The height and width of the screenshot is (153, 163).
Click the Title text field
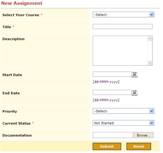tap(122, 27)
